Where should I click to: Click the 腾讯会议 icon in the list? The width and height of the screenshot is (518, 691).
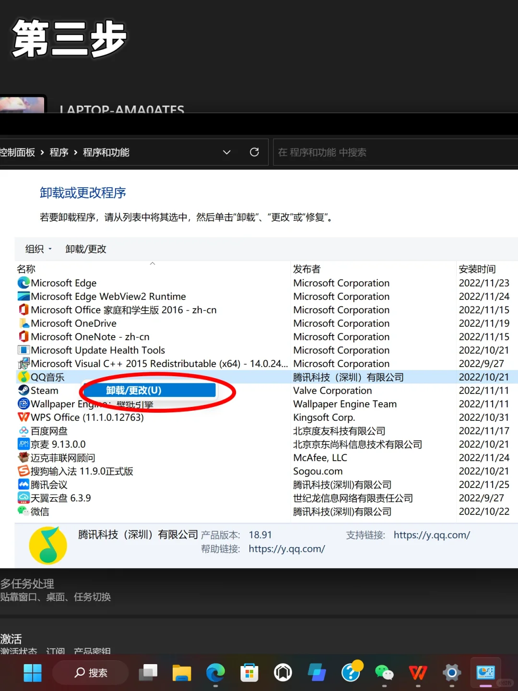click(23, 485)
